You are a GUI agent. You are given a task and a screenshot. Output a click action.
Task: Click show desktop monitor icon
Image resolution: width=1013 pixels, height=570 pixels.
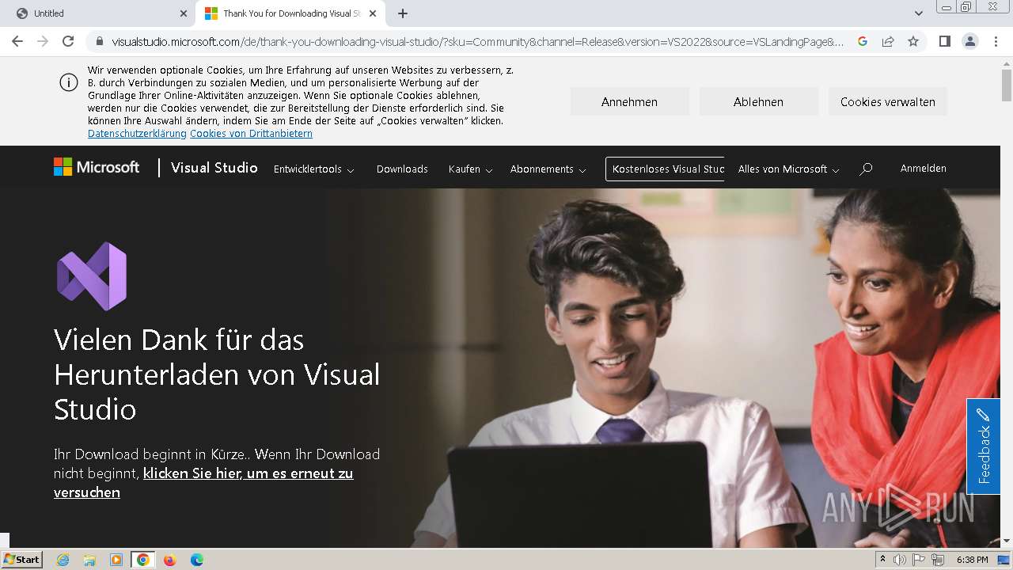1004,560
